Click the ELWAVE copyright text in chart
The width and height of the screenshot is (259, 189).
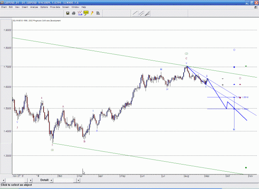37,21
